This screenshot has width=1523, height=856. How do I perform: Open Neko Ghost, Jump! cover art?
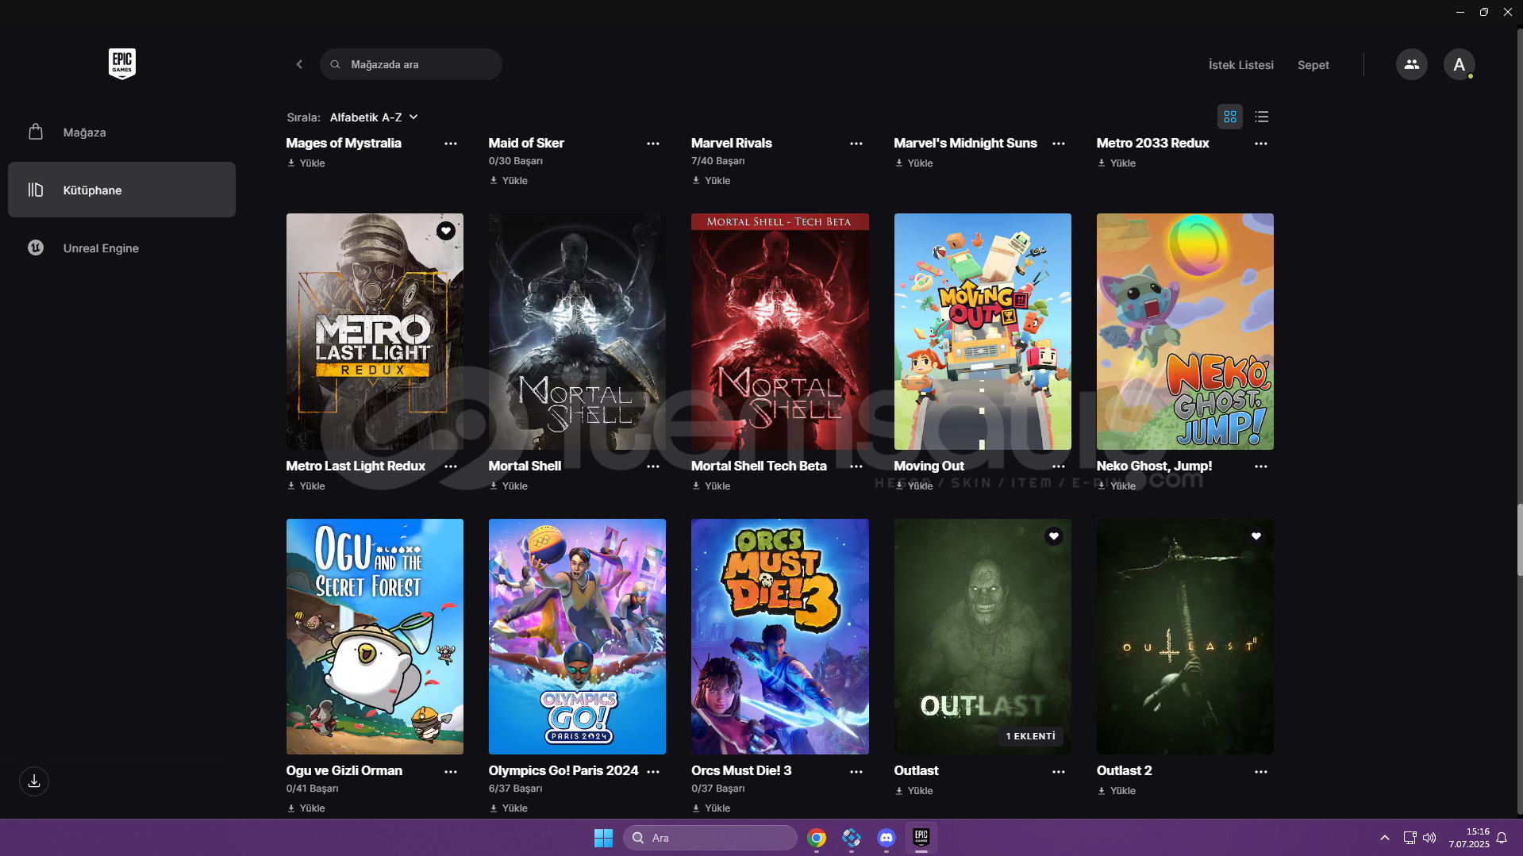click(1185, 332)
